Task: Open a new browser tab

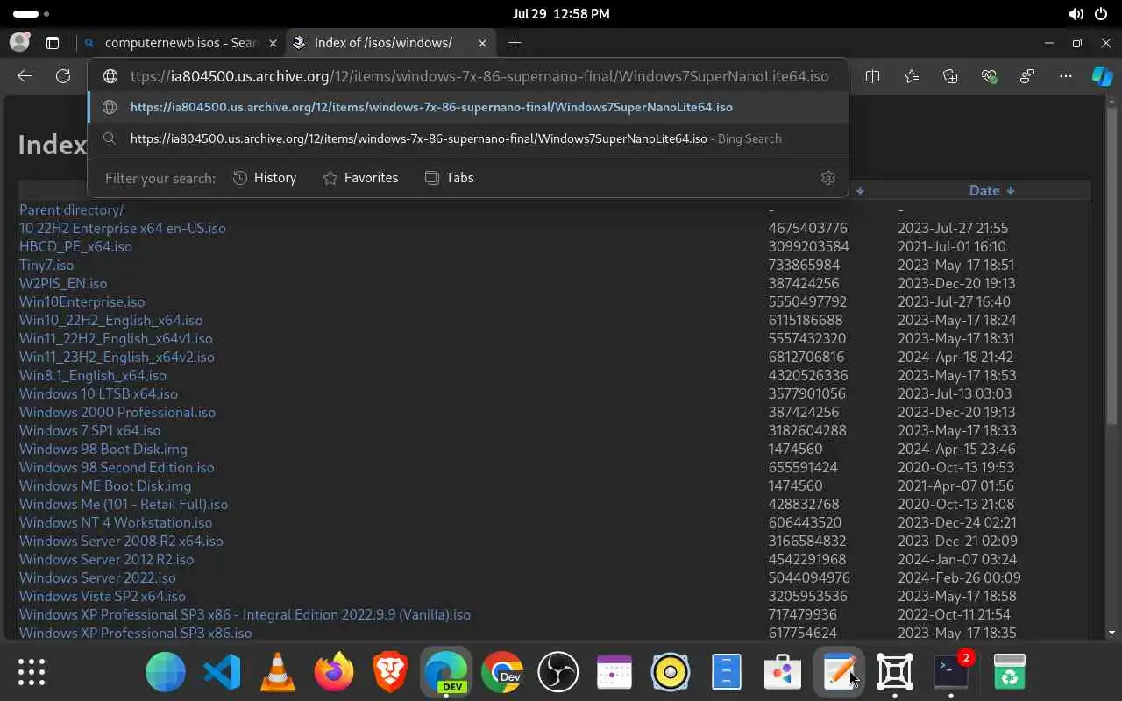Action: [x=515, y=42]
